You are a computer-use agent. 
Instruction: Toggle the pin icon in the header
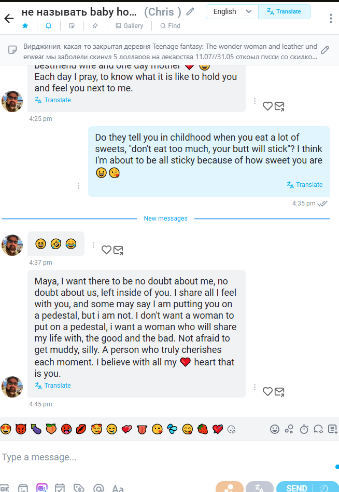pyautogui.click(x=95, y=26)
